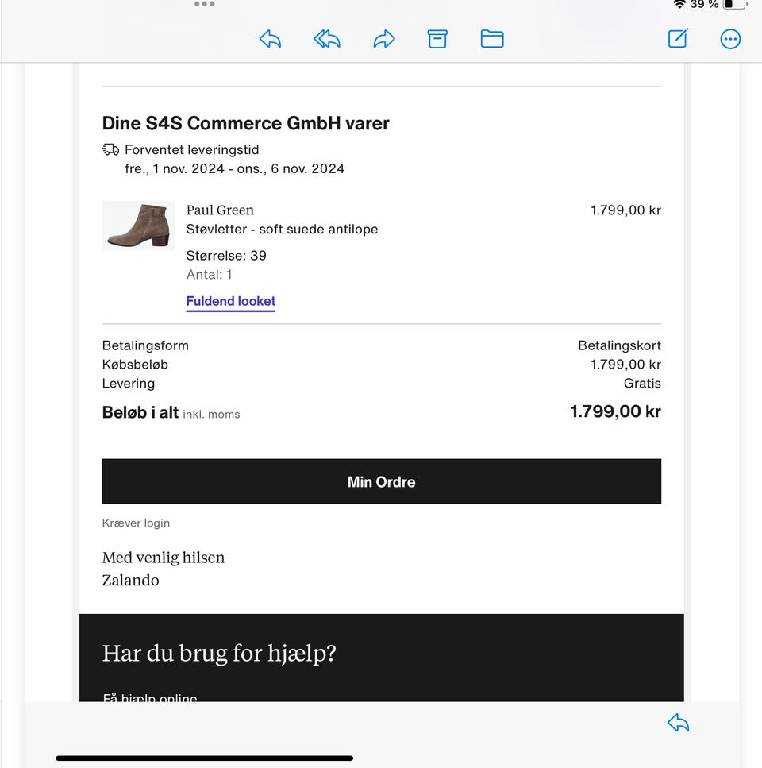Tap the Wi-Fi status icon
Screen dimensions: 762x768
679,4
